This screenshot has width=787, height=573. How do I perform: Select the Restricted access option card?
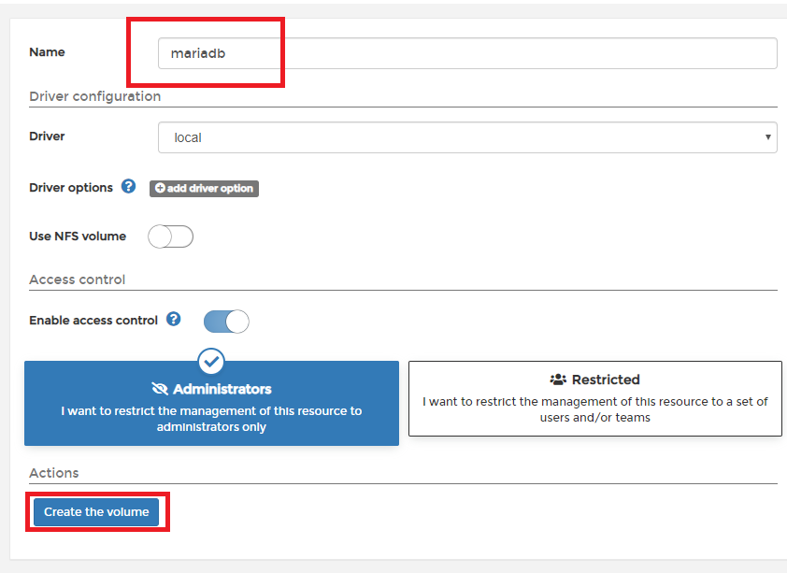pos(595,398)
